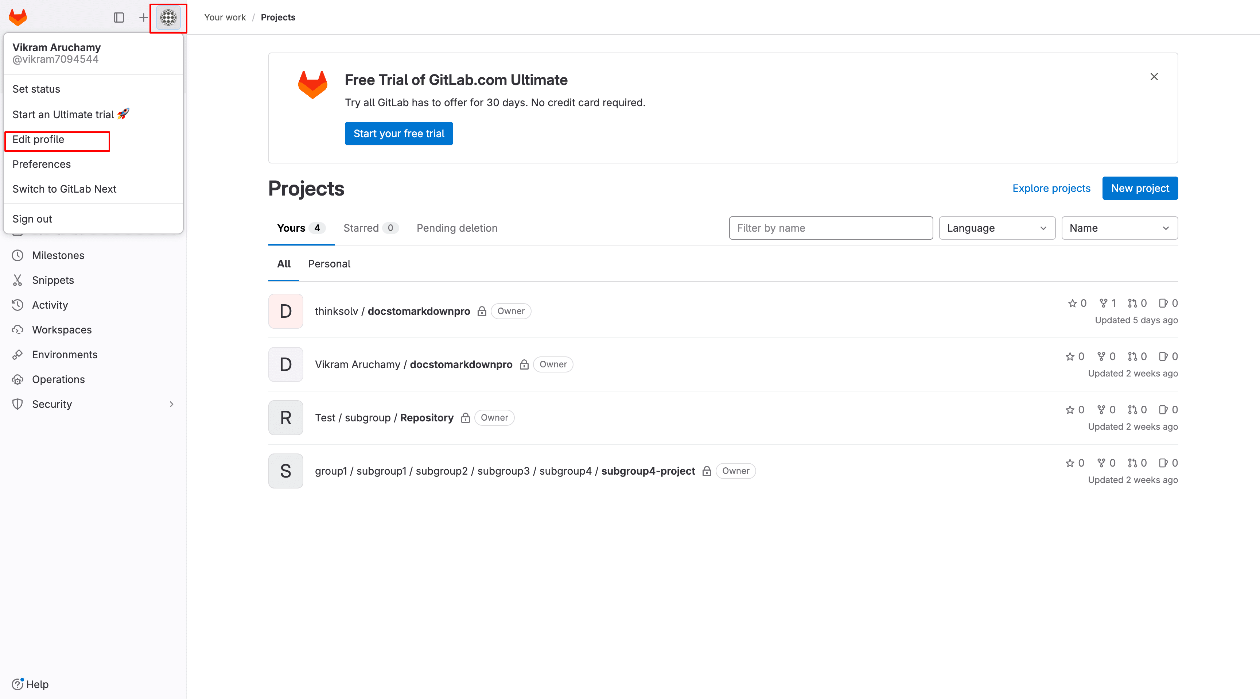Viewport: 1260px width, 699px height.
Task: Click Owner badge on Repository row
Action: (494, 418)
